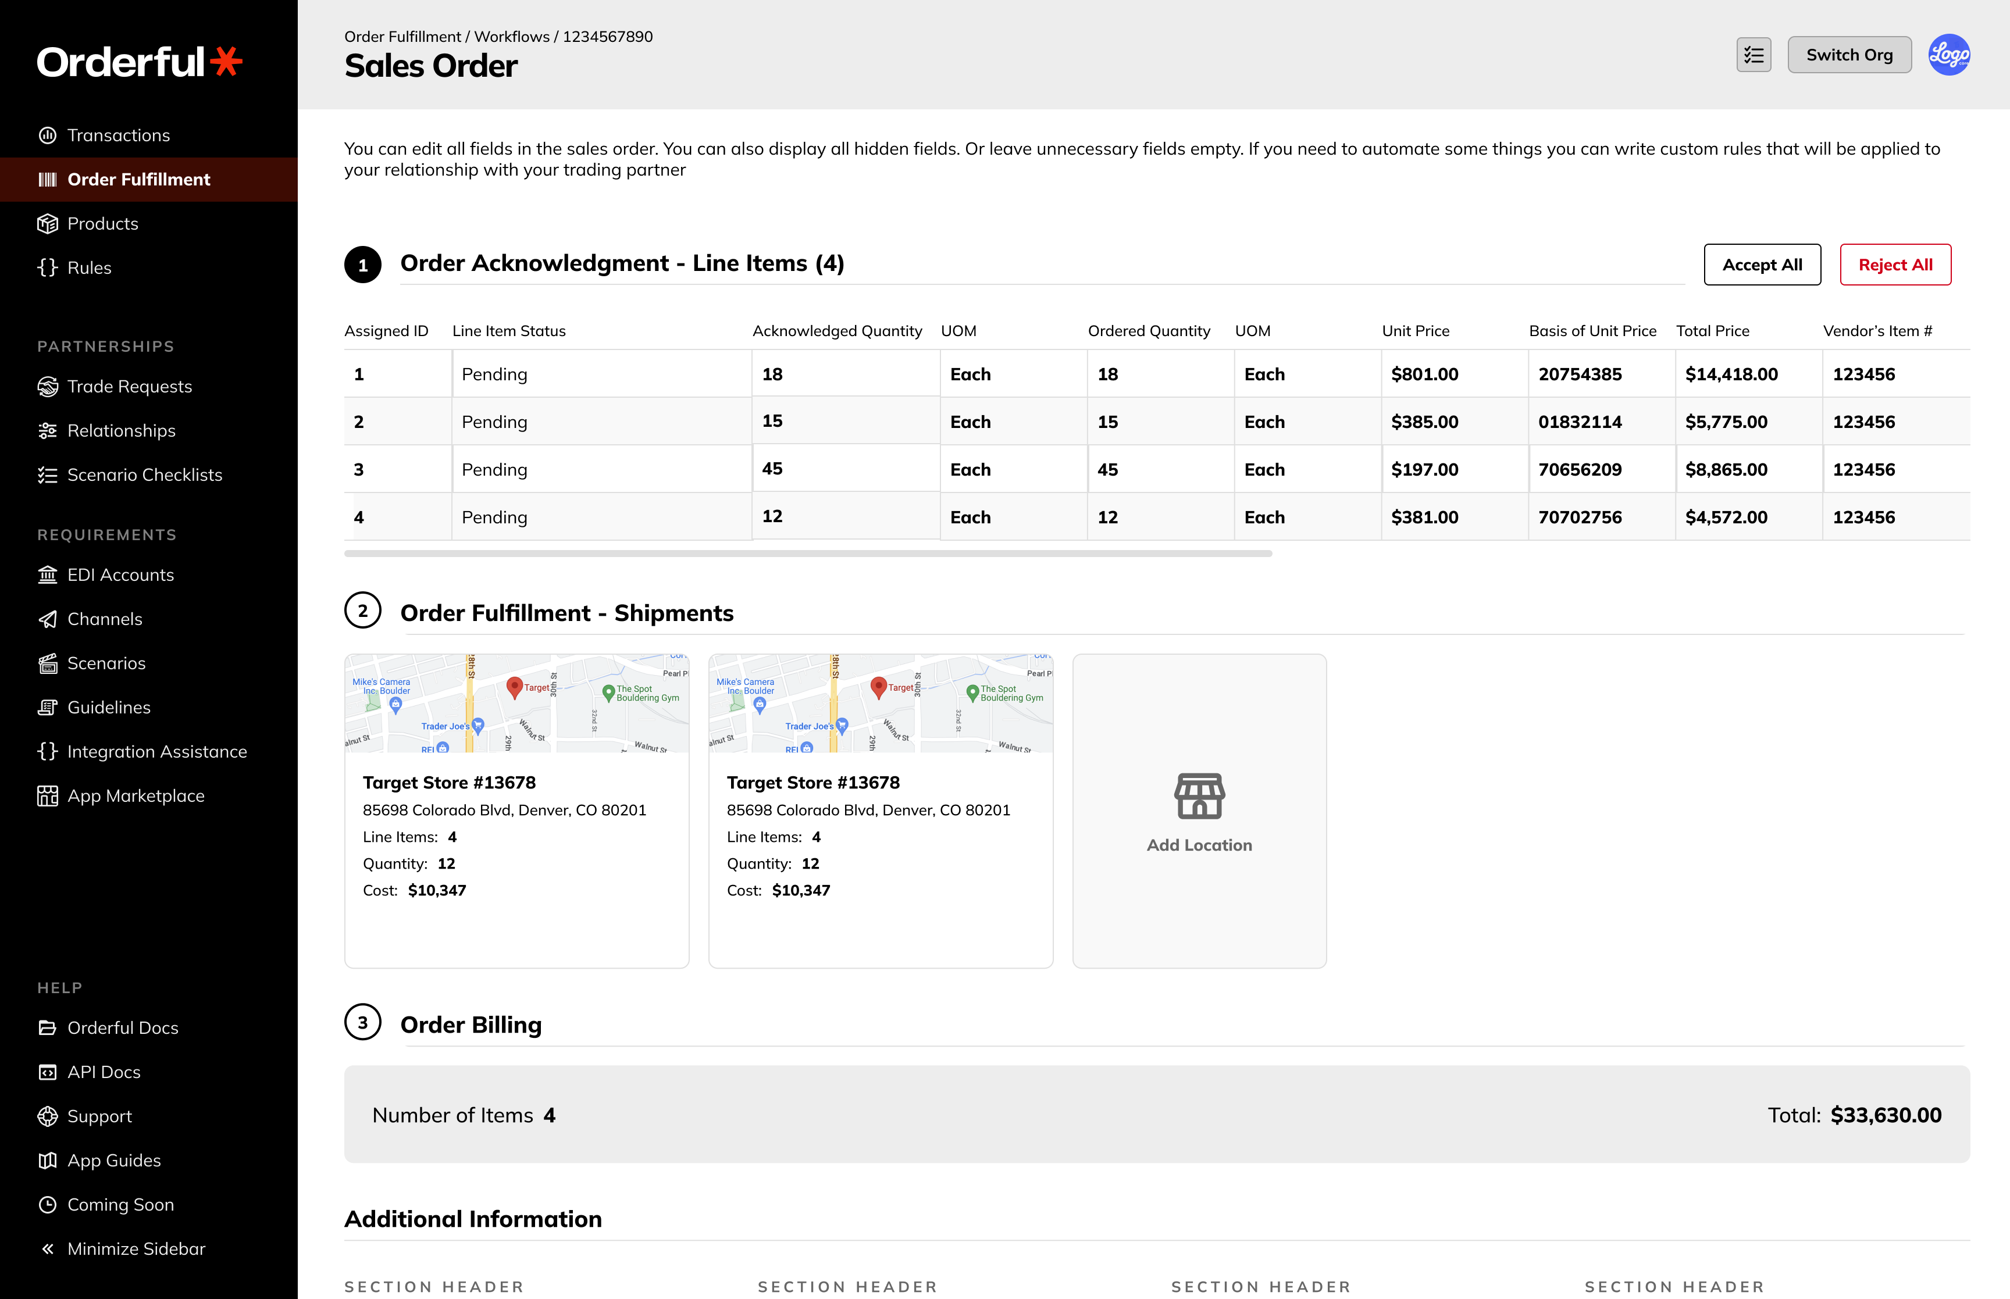Click the Transactions sidebar icon
2010x1299 pixels.
[x=47, y=135]
